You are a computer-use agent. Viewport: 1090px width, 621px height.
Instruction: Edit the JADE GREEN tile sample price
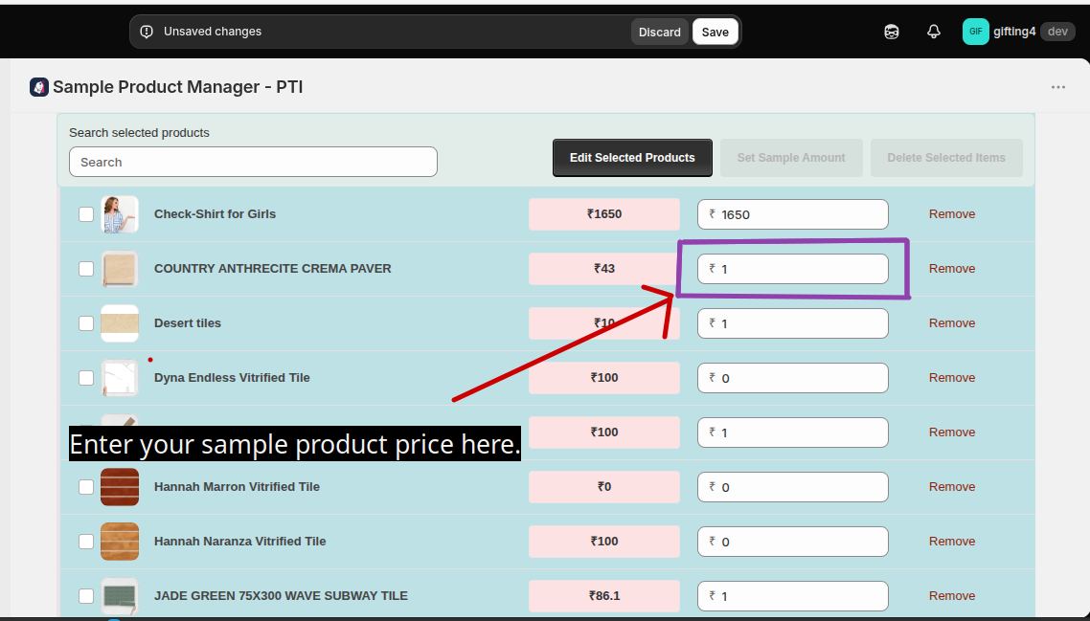[792, 596]
